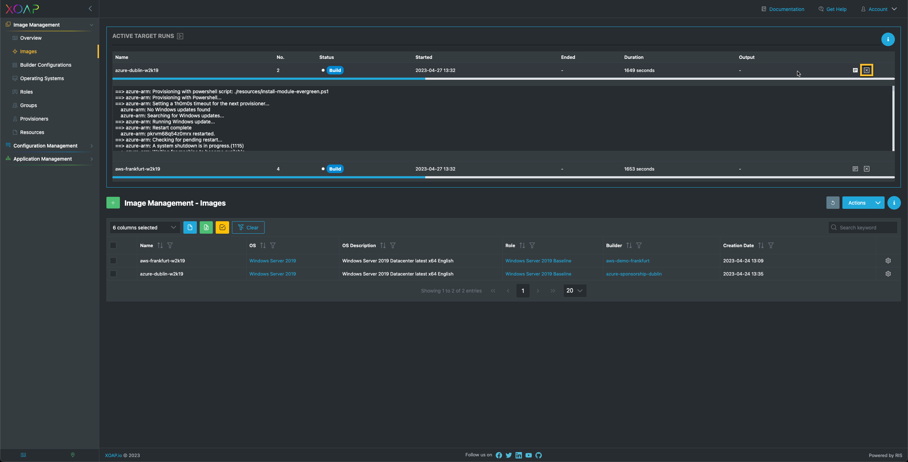Image resolution: width=908 pixels, height=462 pixels.
Task: Check the aws-frankfurt-w2k19 row checkbox
Action: tap(113, 261)
